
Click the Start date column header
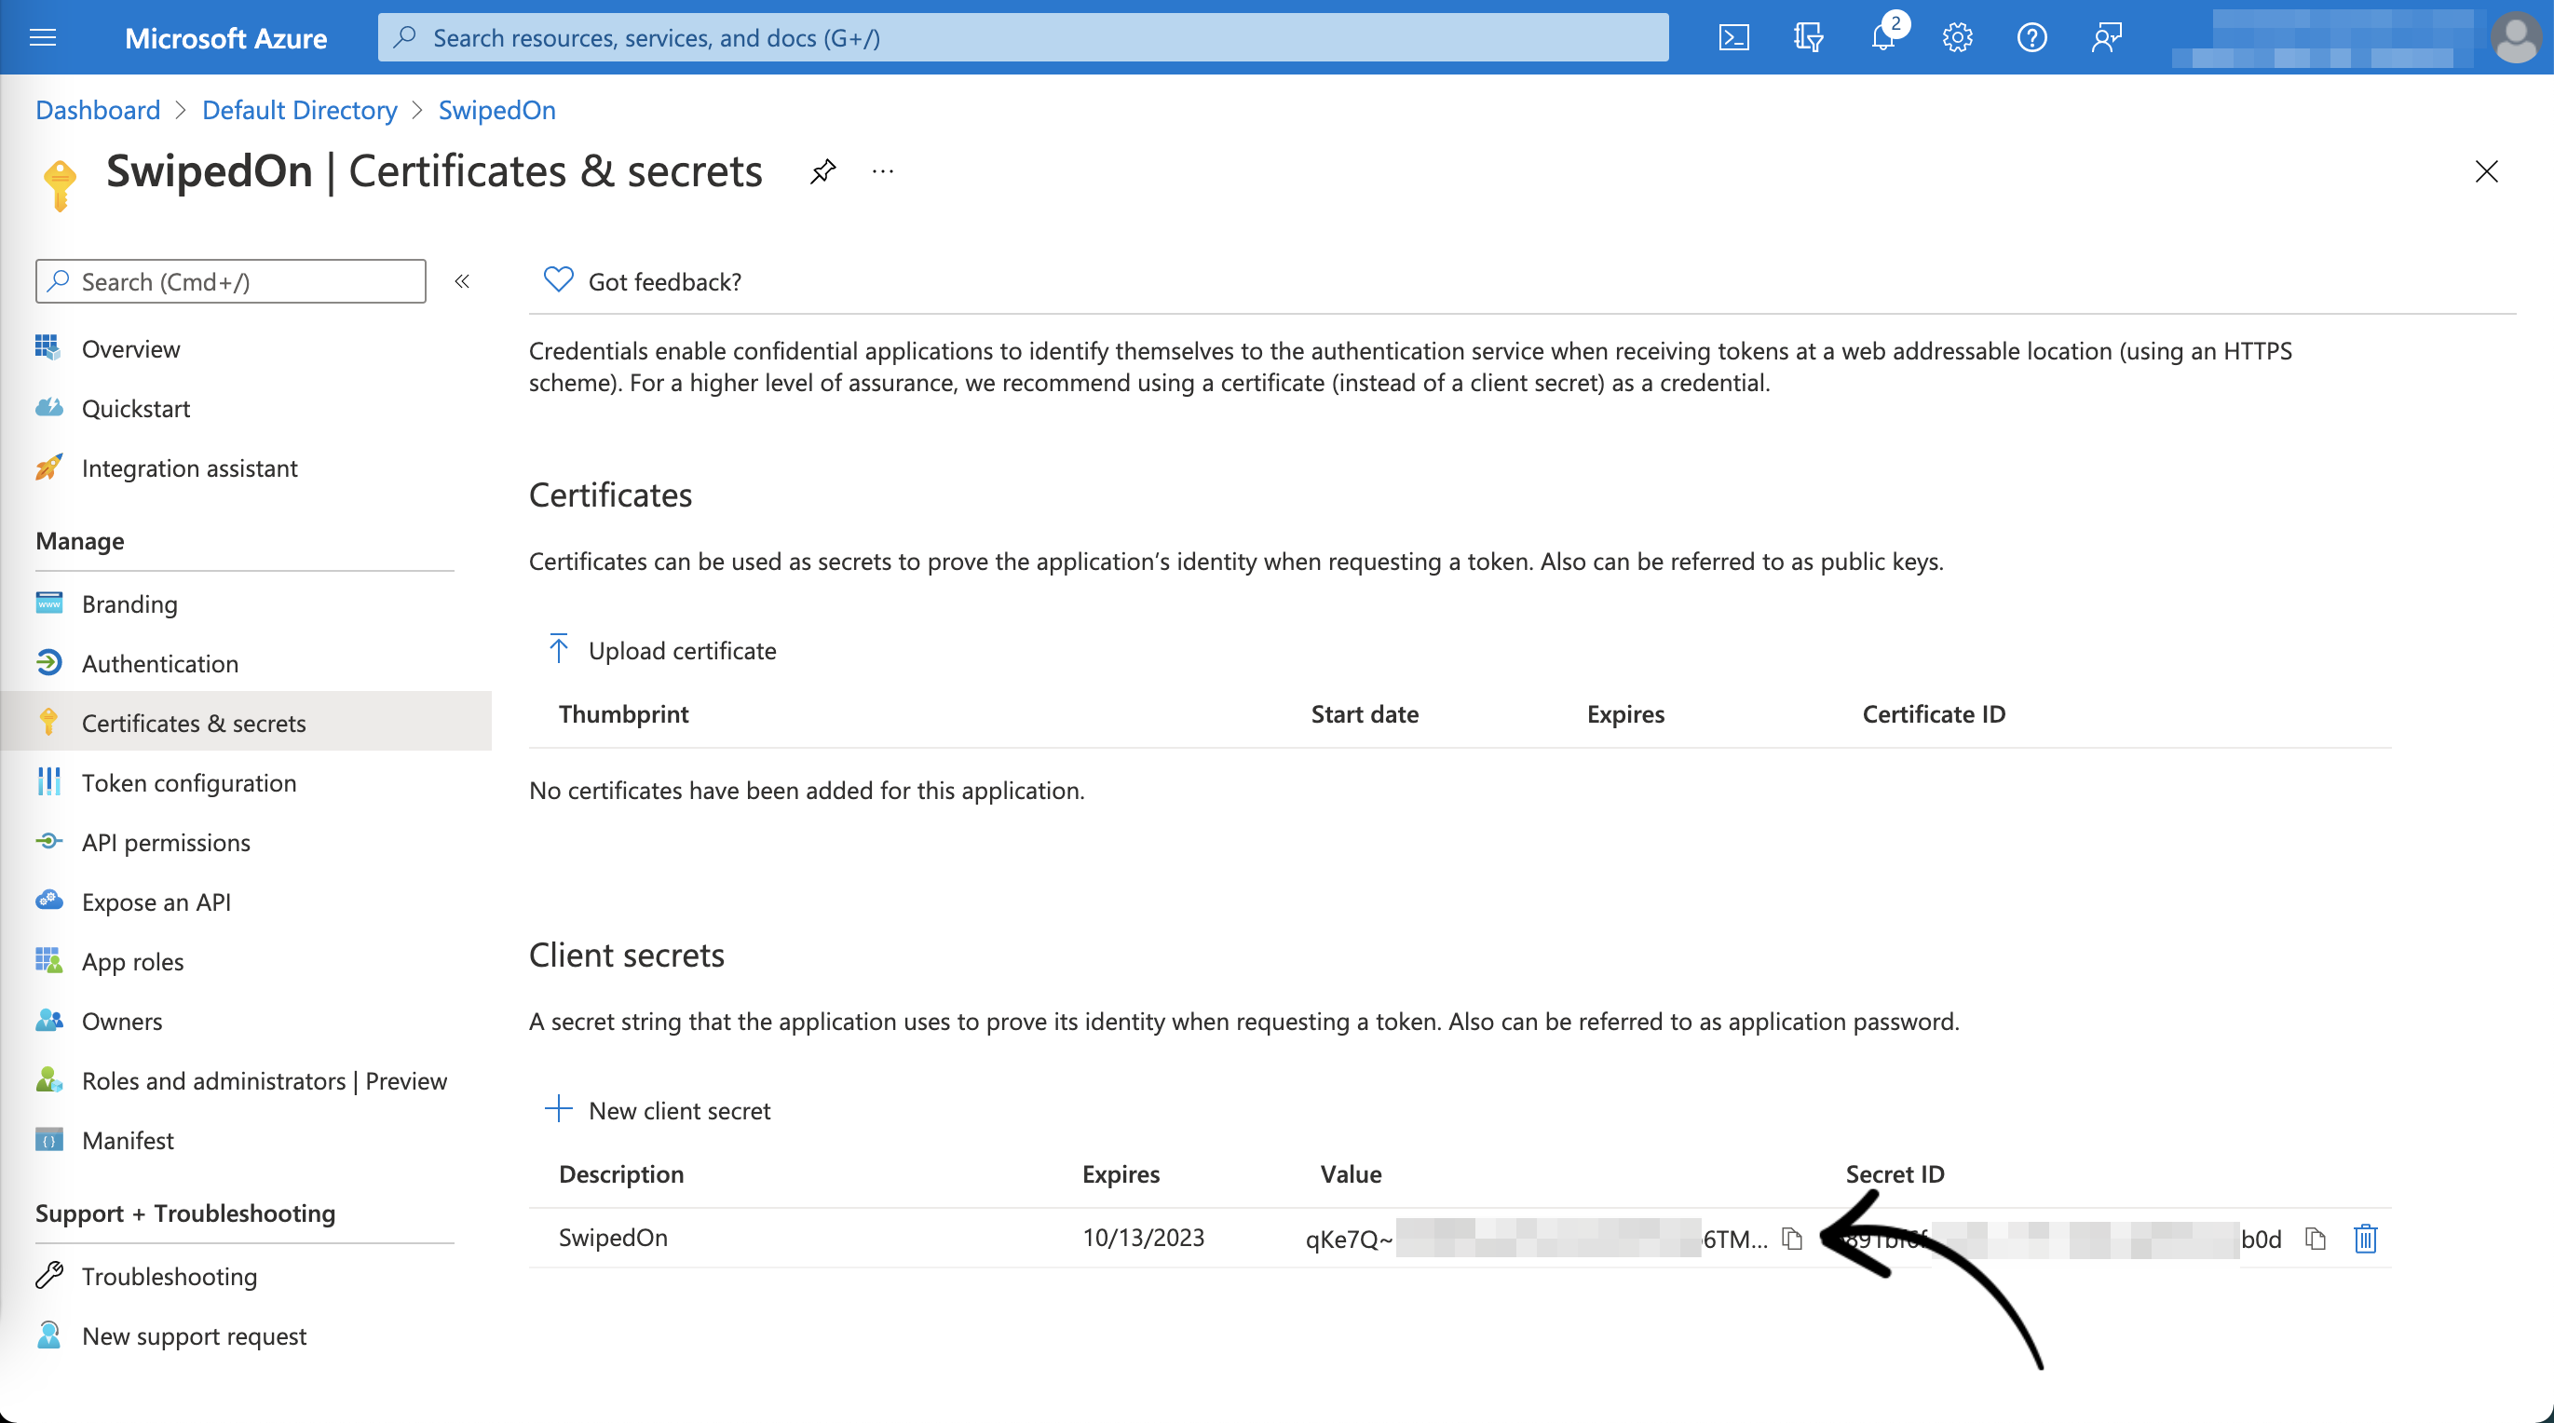coord(1365,714)
